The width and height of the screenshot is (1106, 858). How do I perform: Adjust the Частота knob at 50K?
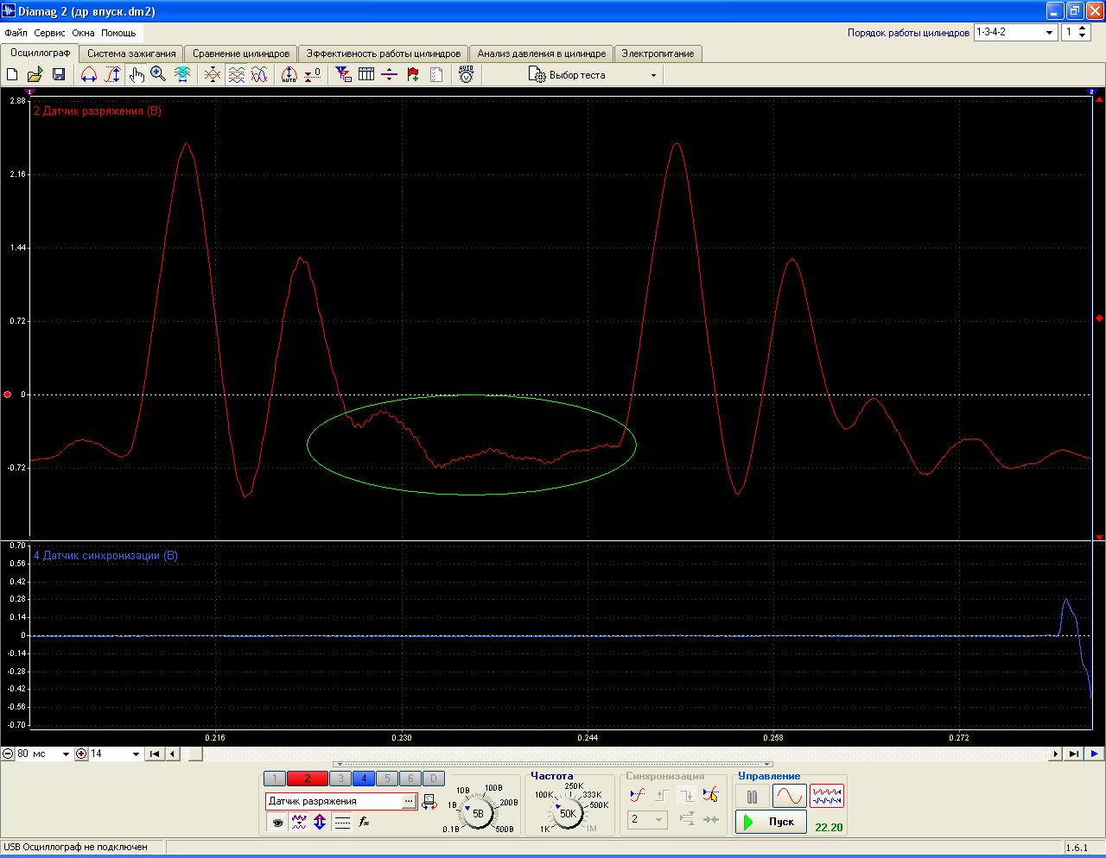click(568, 813)
